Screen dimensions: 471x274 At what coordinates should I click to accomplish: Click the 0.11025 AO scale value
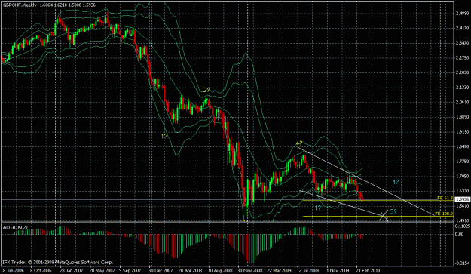tap(463, 226)
